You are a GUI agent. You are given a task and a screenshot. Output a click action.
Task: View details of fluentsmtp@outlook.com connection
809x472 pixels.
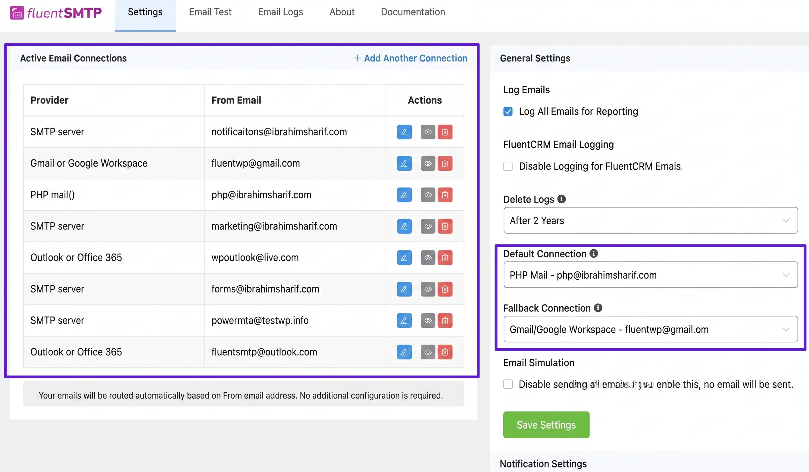428,352
